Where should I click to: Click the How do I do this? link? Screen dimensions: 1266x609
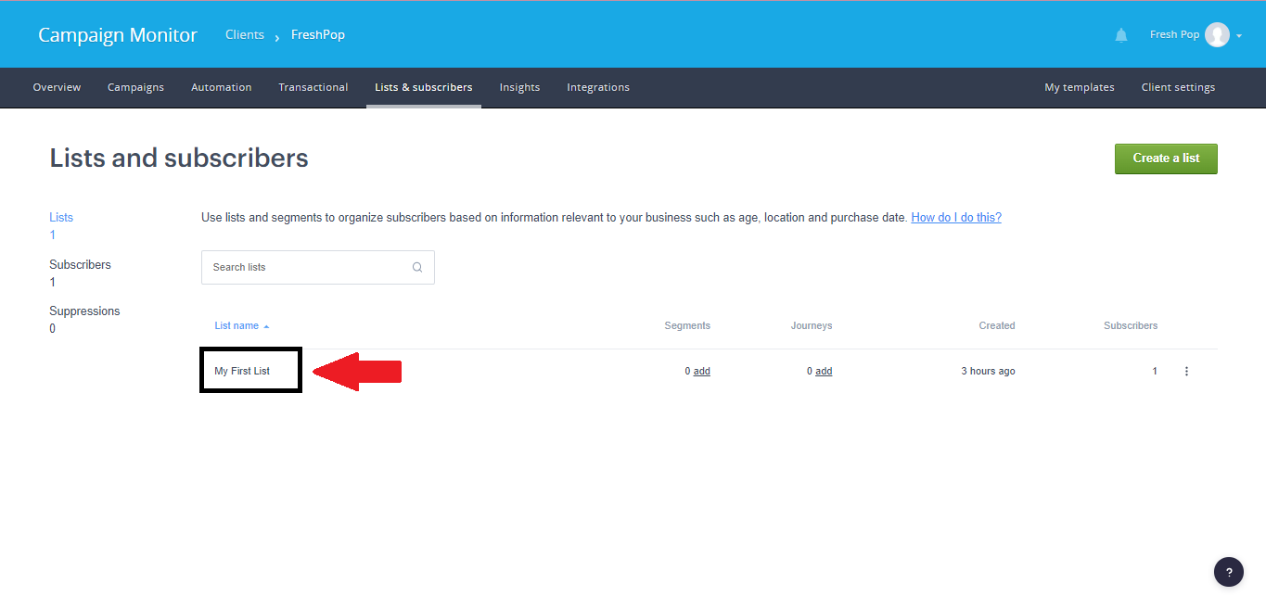point(956,218)
